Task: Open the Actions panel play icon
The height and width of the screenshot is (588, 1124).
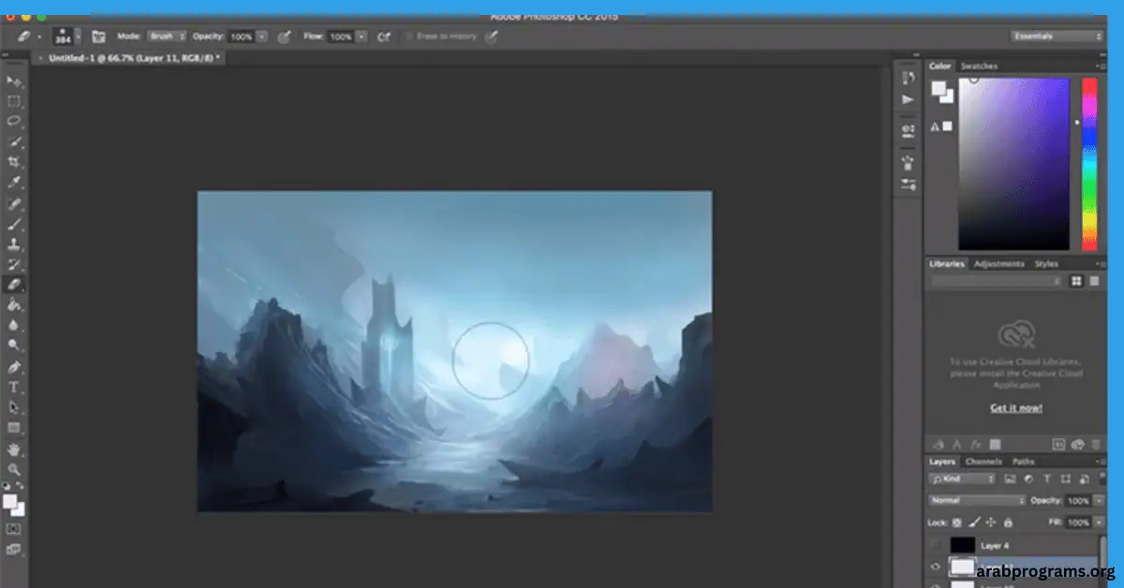Action: pyautogui.click(x=908, y=99)
